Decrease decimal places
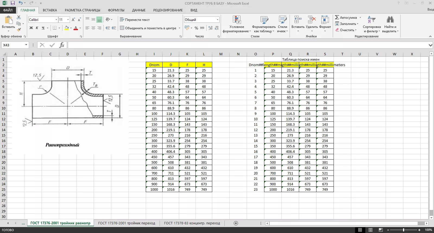Screen dimensions: 434x233 click(216, 28)
